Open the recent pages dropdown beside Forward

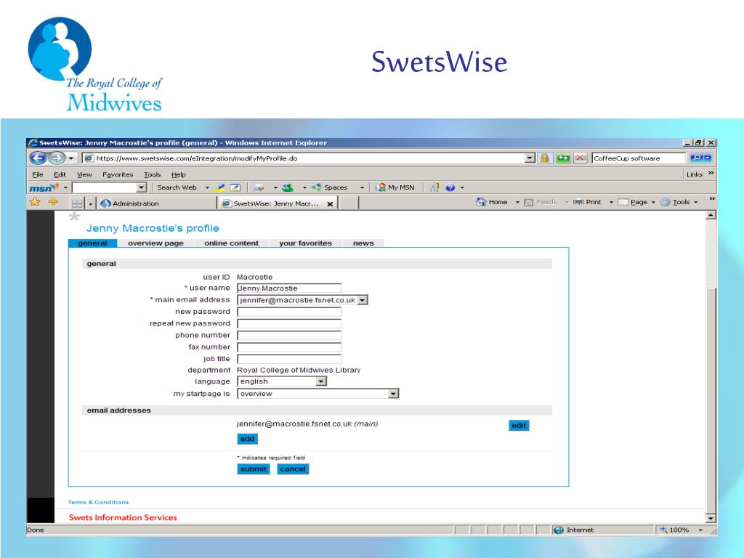click(71, 158)
